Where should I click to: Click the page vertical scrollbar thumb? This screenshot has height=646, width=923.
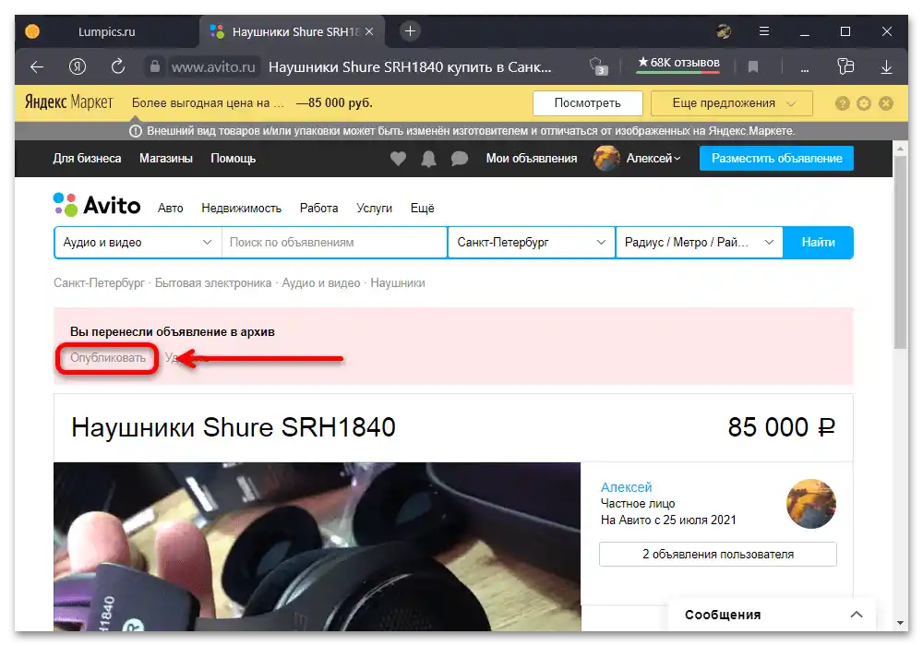[x=900, y=253]
